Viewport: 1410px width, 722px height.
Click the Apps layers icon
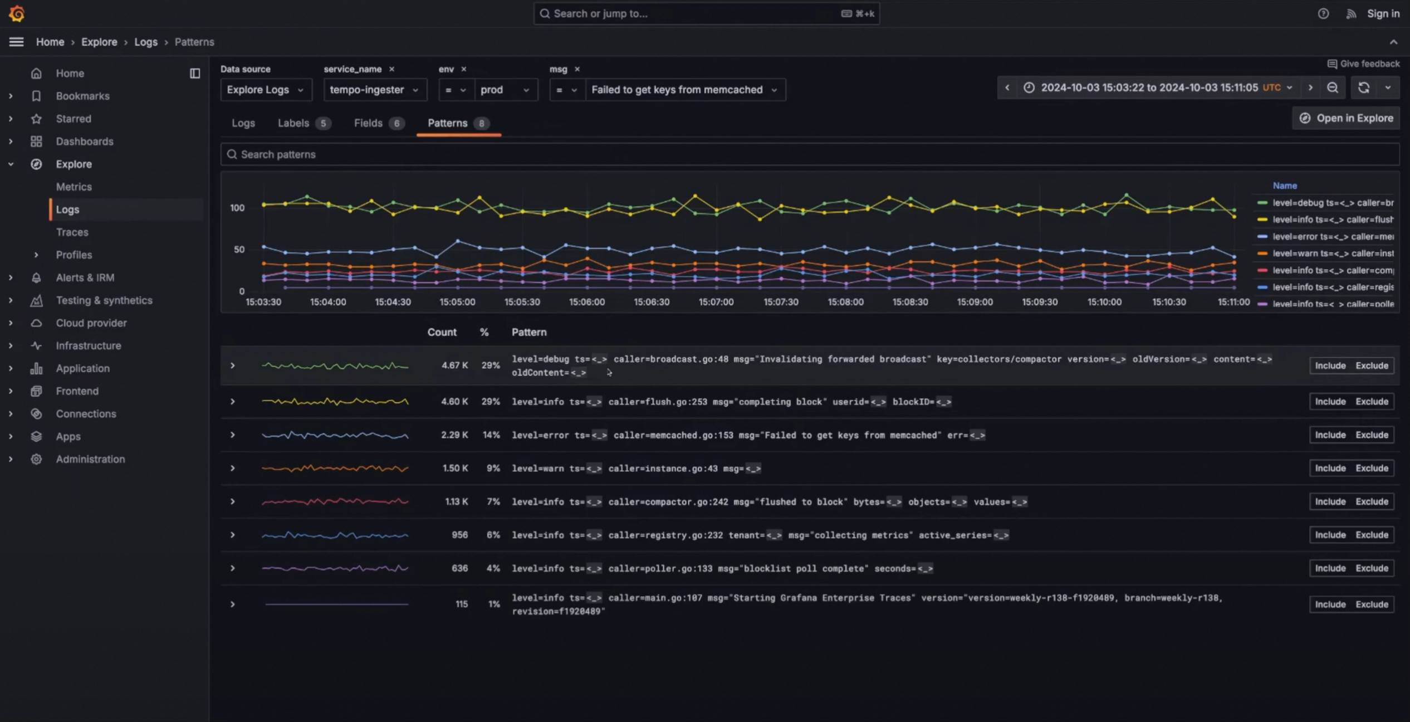[x=36, y=436]
